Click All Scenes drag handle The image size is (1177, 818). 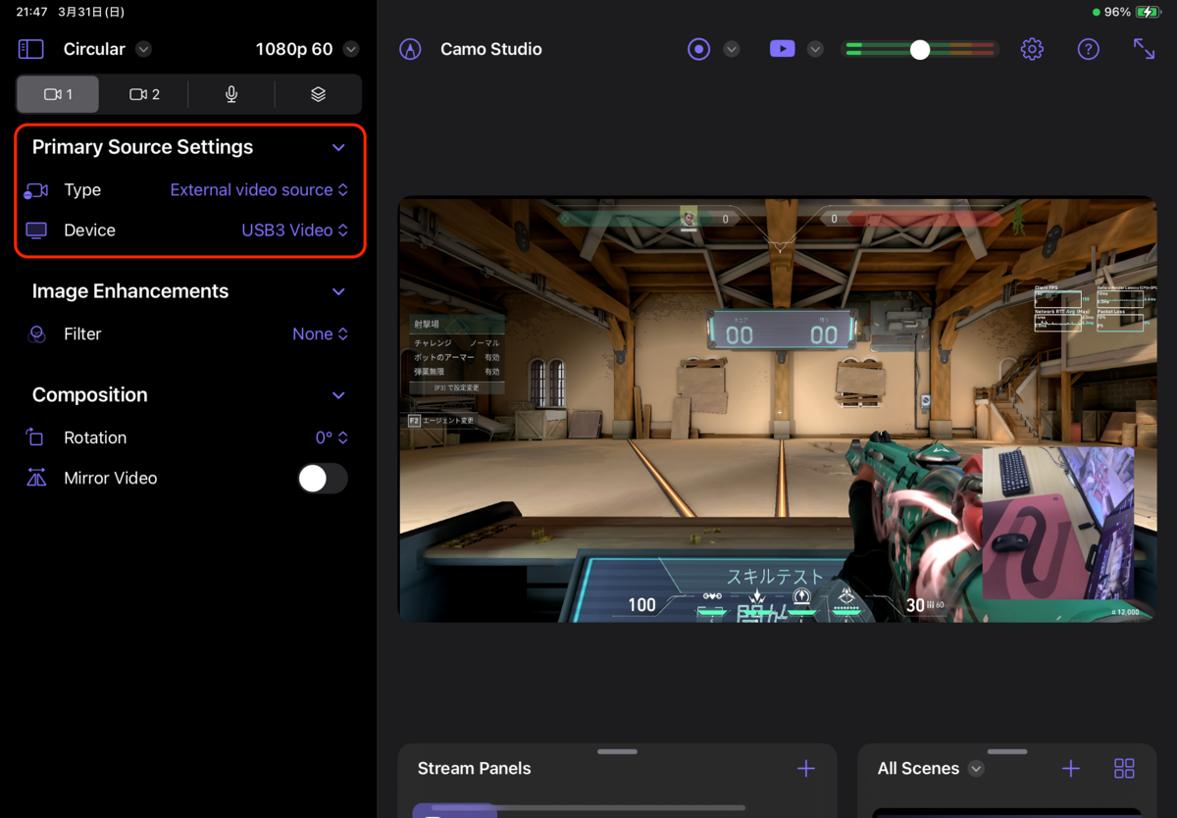click(x=1007, y=752)
